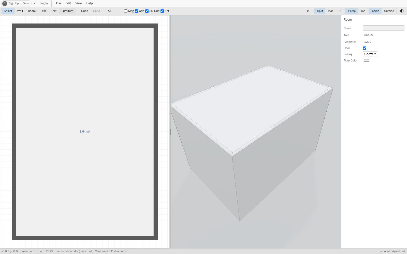
Task: Click the Log In link
Action: click(x=44, y=4)
